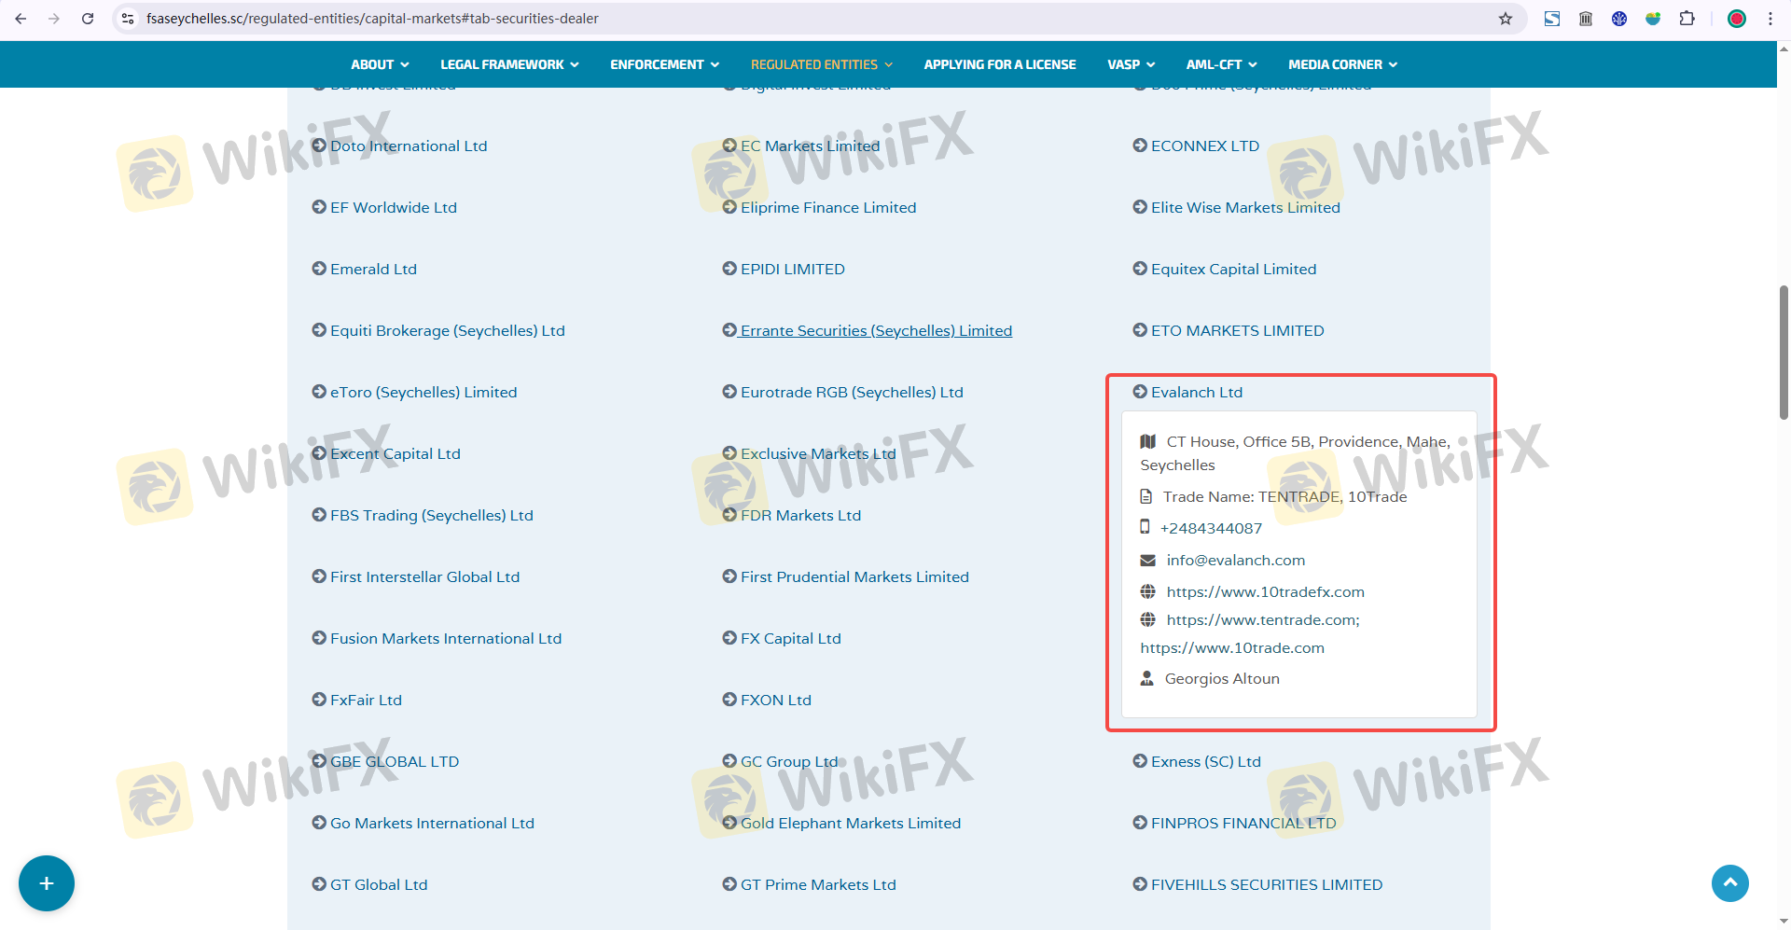Expand the Excent Capital Ltd entry

(x=396, y=453)
